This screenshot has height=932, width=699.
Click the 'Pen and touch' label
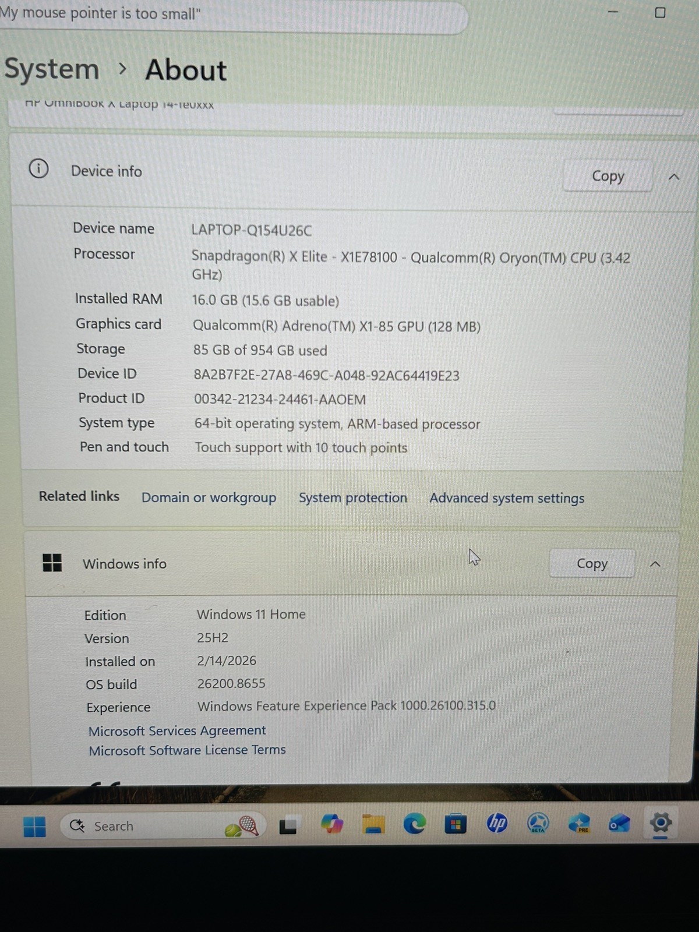point(124,447)
